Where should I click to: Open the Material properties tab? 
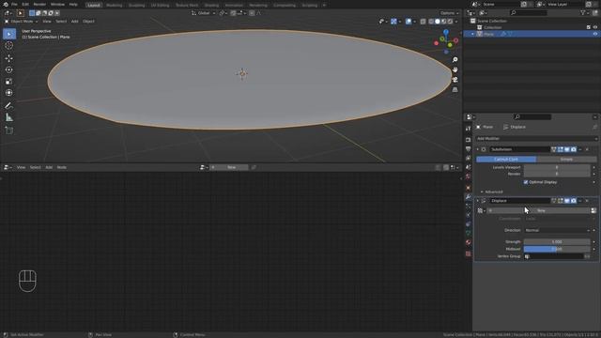pyautogui.click(x=468, y=242)
